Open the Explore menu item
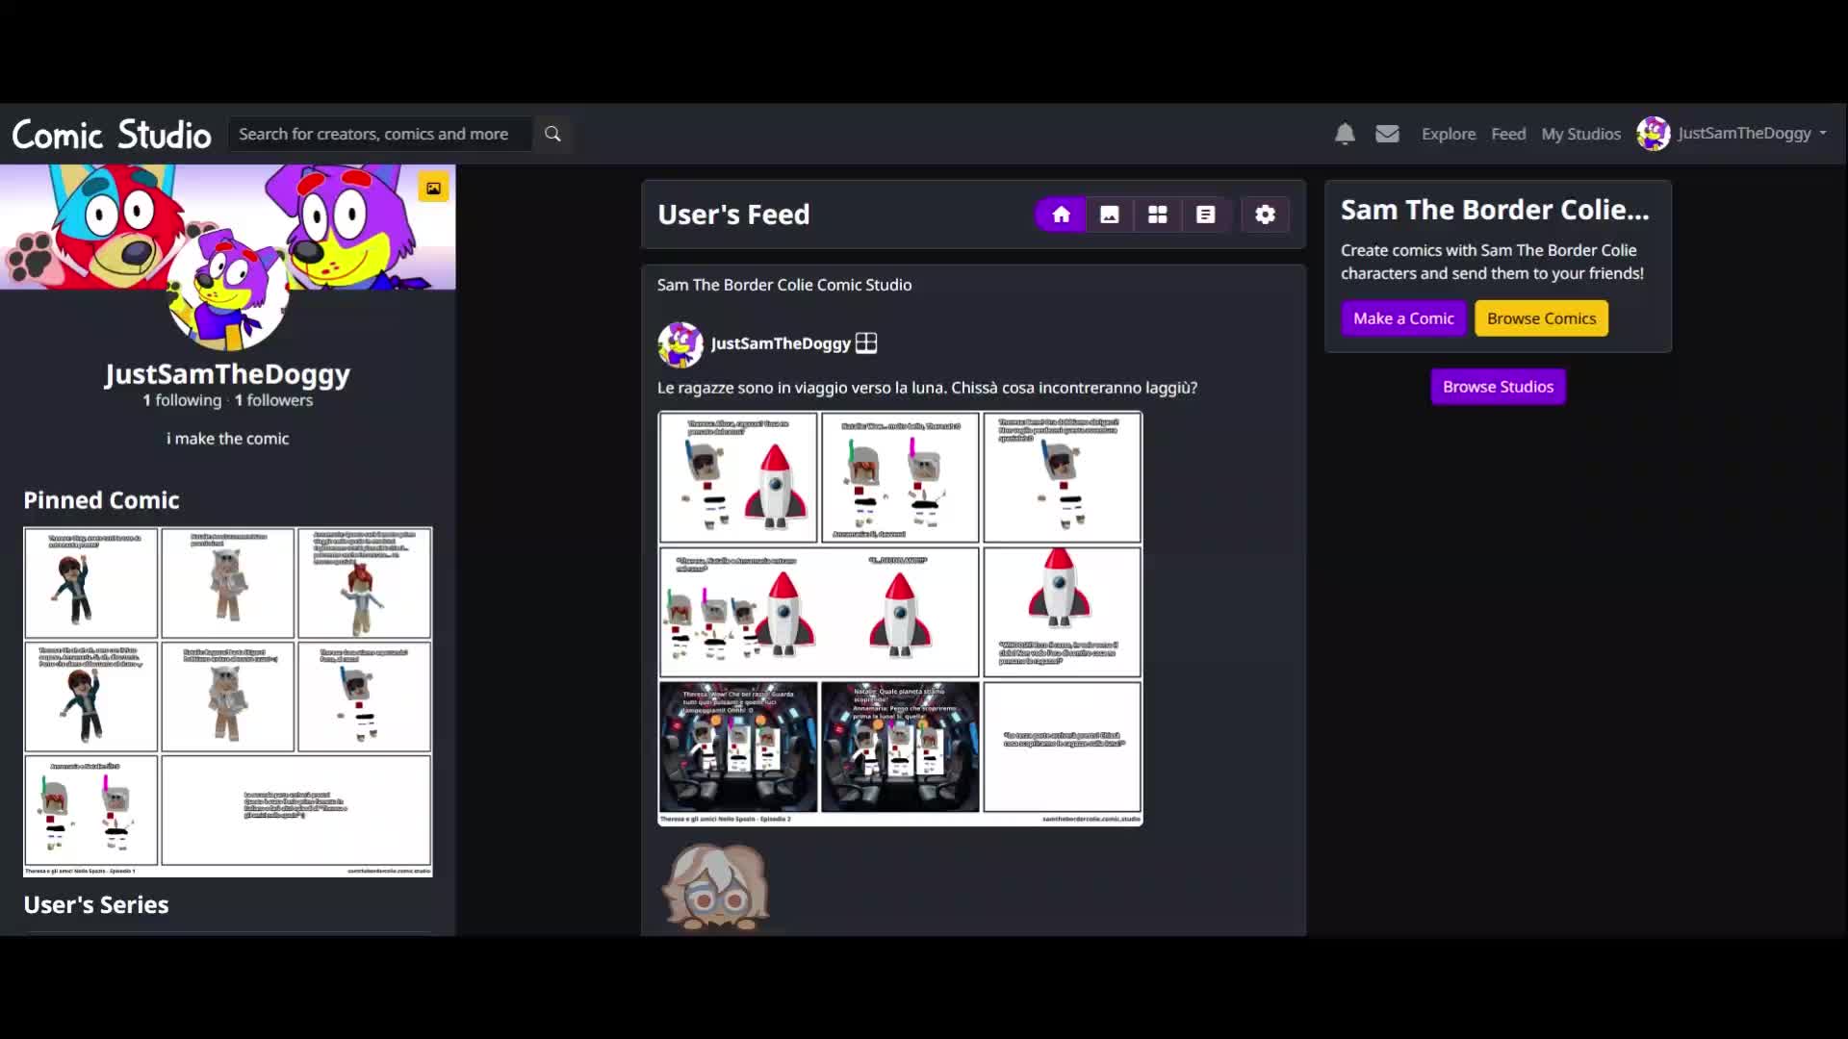The width and height of the screenshot is (1848, 1039). click(x=1448, y=134)
